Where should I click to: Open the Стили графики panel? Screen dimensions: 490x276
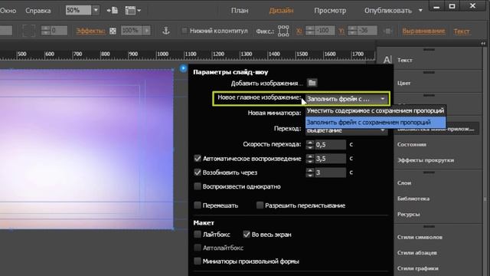point(417,268)
